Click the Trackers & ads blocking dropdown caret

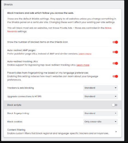click(116, 88)
